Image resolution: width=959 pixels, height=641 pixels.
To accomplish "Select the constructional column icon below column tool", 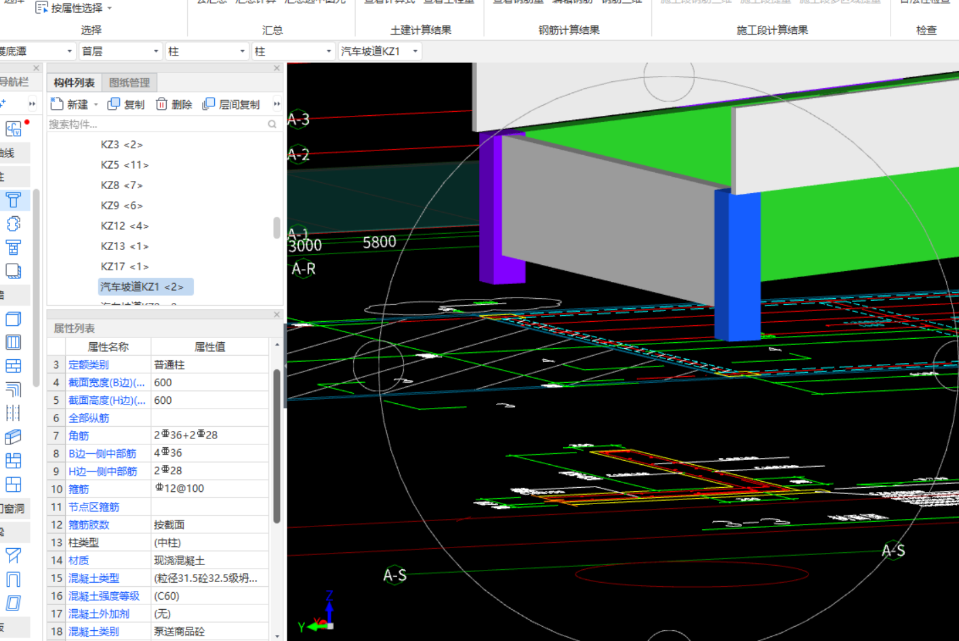I will tap(13, 224).
